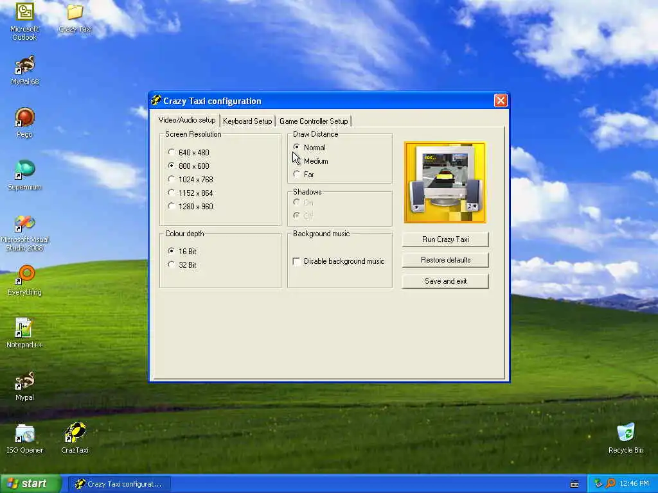Screen dimensions: 658x493
Task: Select the Everything search shortcut
Action: (24, 281)
